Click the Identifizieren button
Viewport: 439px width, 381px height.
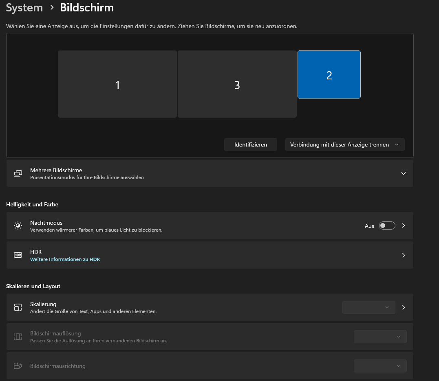pos(251,145)
